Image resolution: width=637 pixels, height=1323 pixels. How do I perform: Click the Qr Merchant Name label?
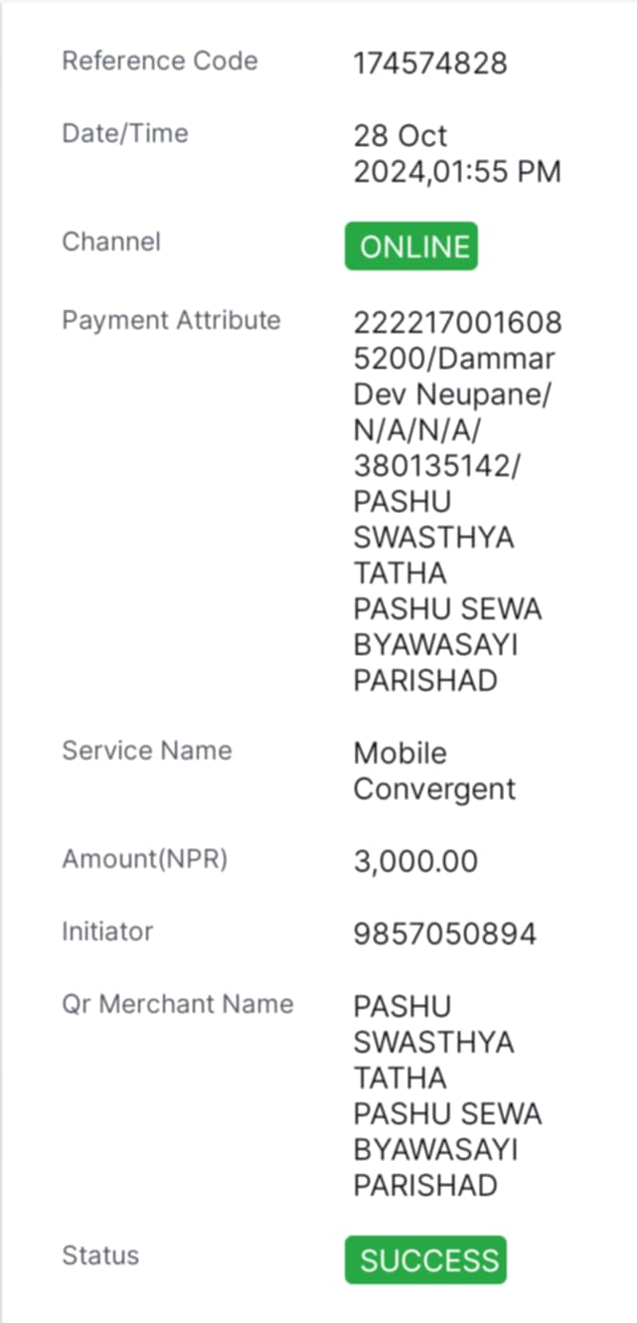(x=178, y=1004)
